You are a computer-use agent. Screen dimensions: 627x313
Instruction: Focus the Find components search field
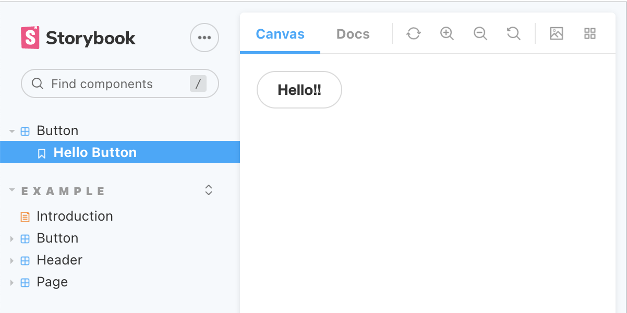point(120,83)
